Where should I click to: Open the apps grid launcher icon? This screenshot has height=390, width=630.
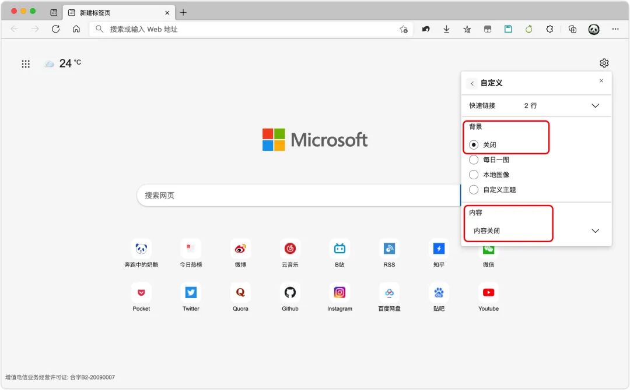point(26,63)
